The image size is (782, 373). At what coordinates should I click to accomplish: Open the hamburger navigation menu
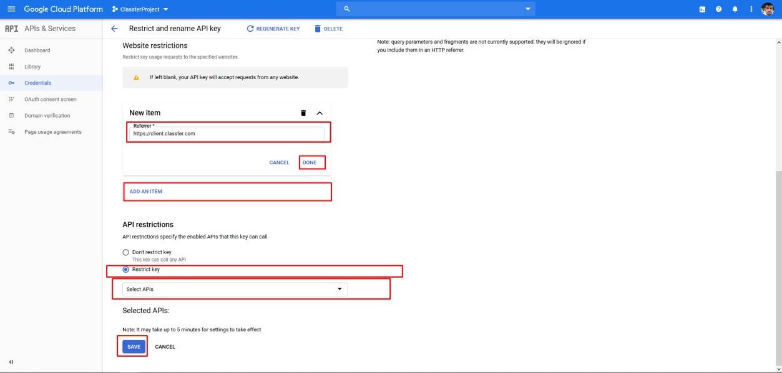[x=11, y=9]
